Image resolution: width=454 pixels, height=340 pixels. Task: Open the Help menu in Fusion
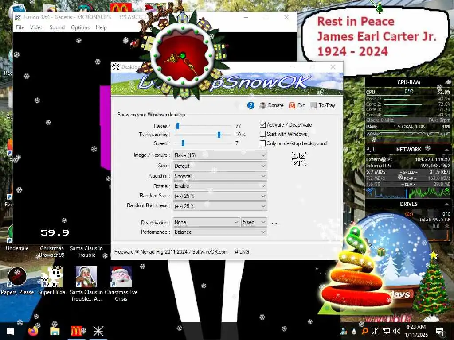click(x=101, y=27)
